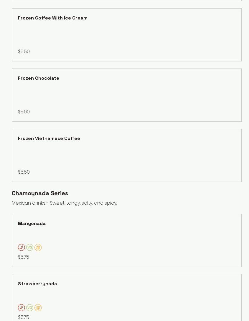Click the $5.75 price under Mangonada
This screenshot has width=249, height=321.
24,257
